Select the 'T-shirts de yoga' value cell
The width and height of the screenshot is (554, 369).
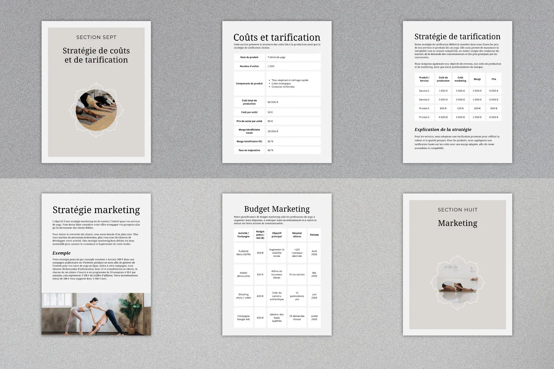point(293,57)
